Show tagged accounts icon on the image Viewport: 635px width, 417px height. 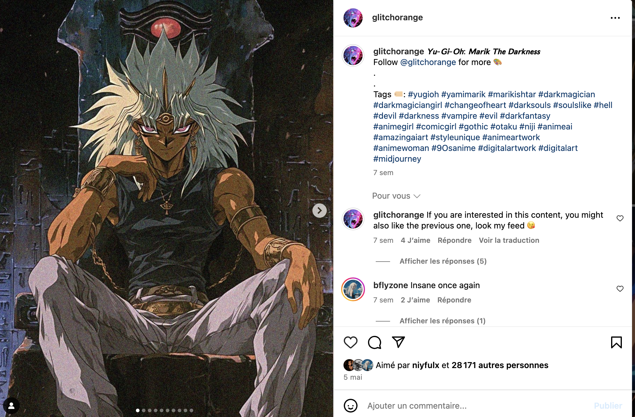pos(11,406)
